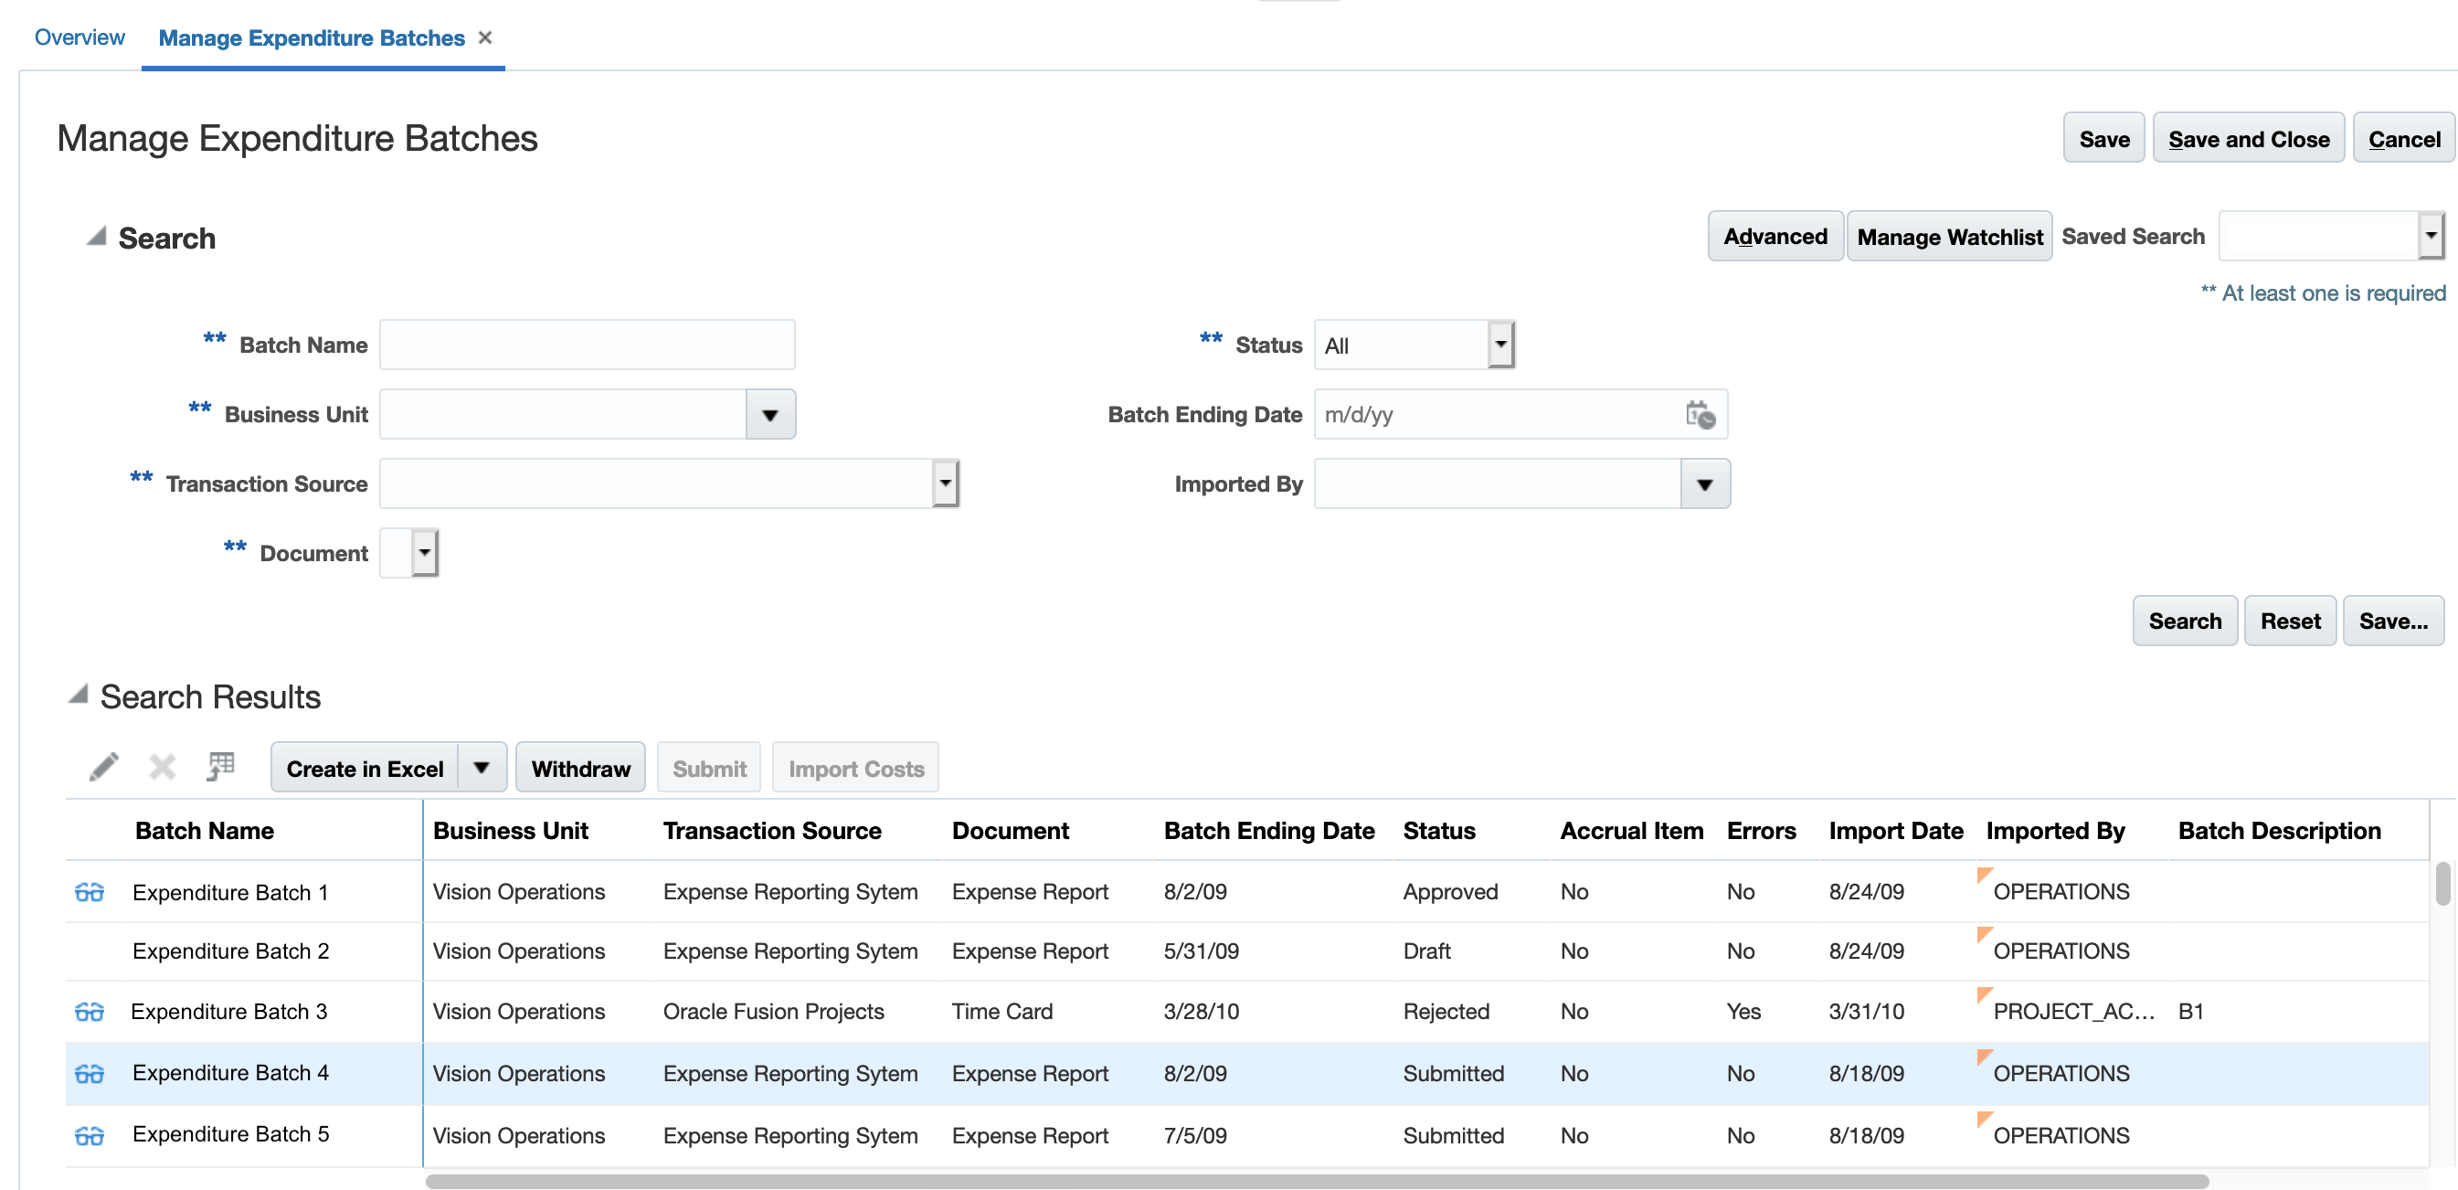Click glasses icon for Expenditure Batch 1
The image size is (2458, 1190).
pos(89,891)
